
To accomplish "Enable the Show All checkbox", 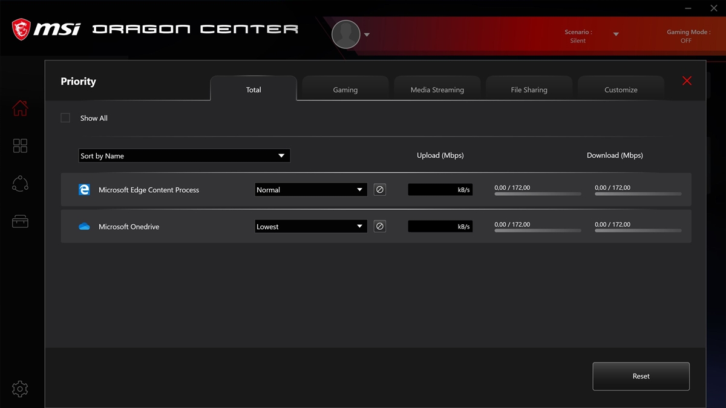I will 65,118.
